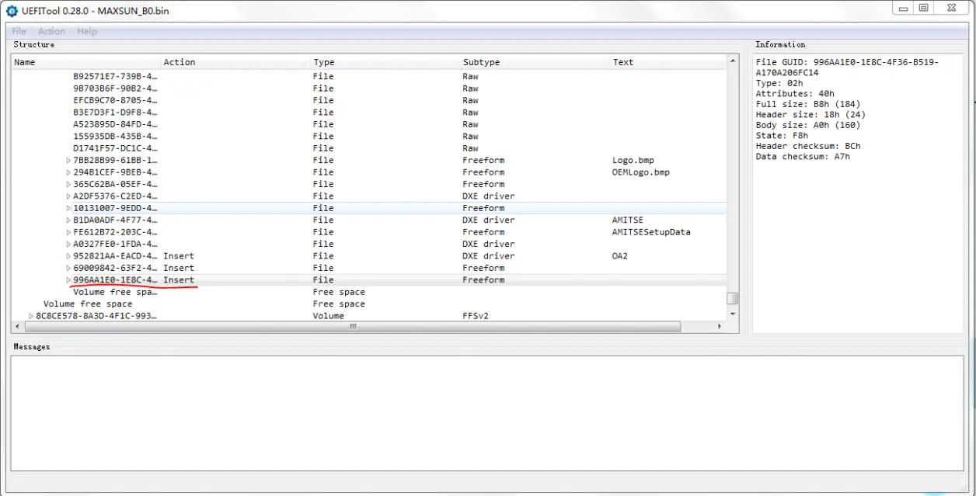
Task: Click the 'Logo.bmp' text cell
Action: 633,161
